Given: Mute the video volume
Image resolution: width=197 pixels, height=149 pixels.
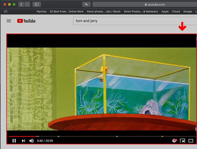Looking at the screenshot, I should [31, 141].
